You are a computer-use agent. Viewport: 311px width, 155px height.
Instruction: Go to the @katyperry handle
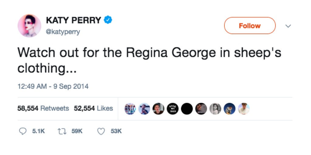coord(63,31)
